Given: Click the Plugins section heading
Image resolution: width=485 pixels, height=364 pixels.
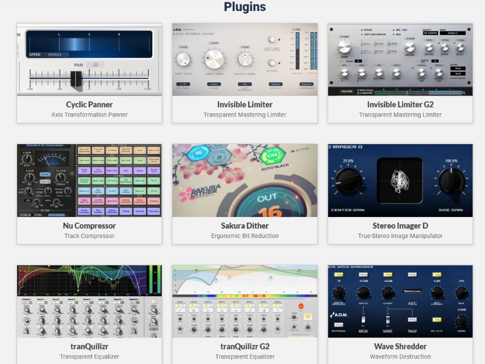Looking at the screenshot, I should (x=244, y=7).
